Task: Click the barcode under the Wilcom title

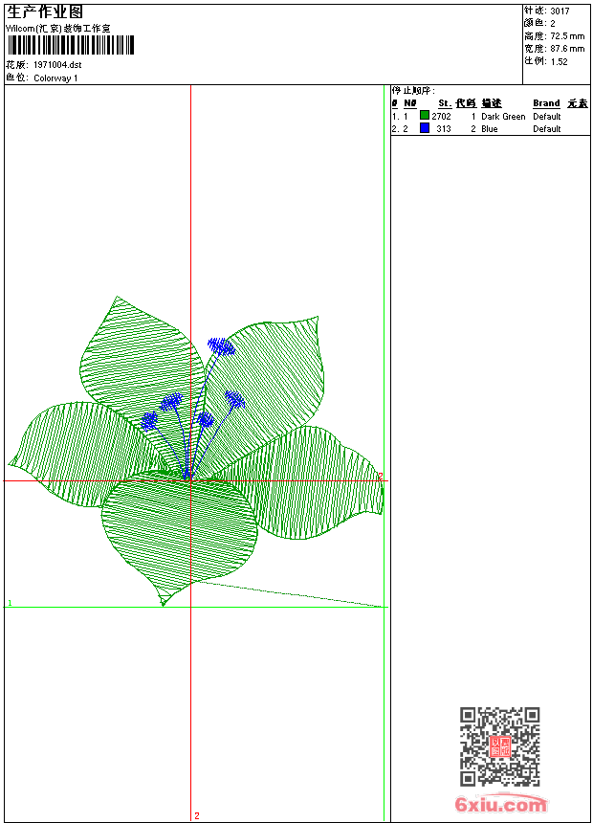Action: [x=70, y=45]
